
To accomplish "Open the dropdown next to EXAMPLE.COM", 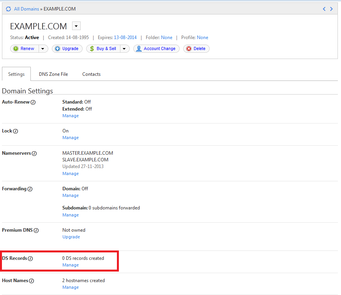I will 76,26.
